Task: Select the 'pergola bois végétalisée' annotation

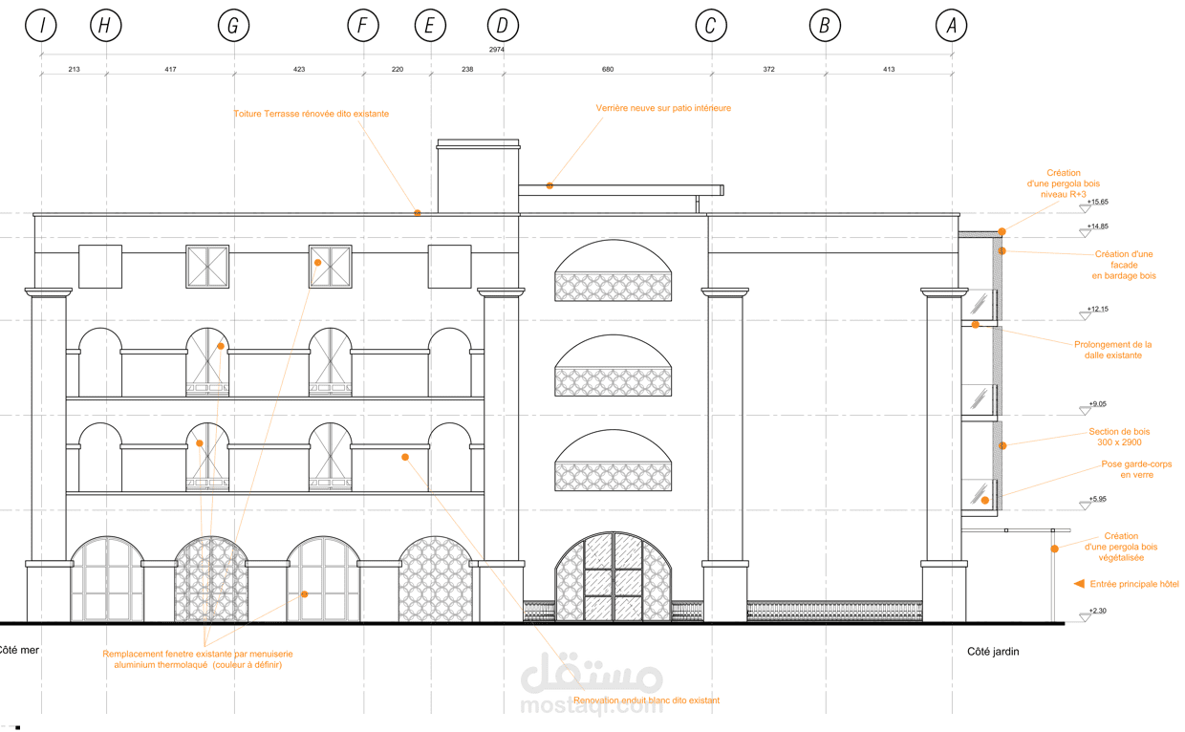Action: (1121, 547)
